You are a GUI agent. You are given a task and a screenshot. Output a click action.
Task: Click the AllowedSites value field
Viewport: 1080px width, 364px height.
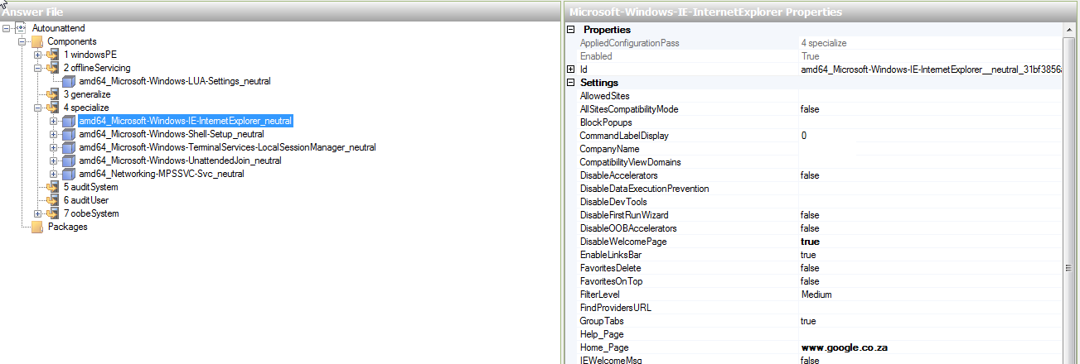pyautogui.click(x=929, y=96)
